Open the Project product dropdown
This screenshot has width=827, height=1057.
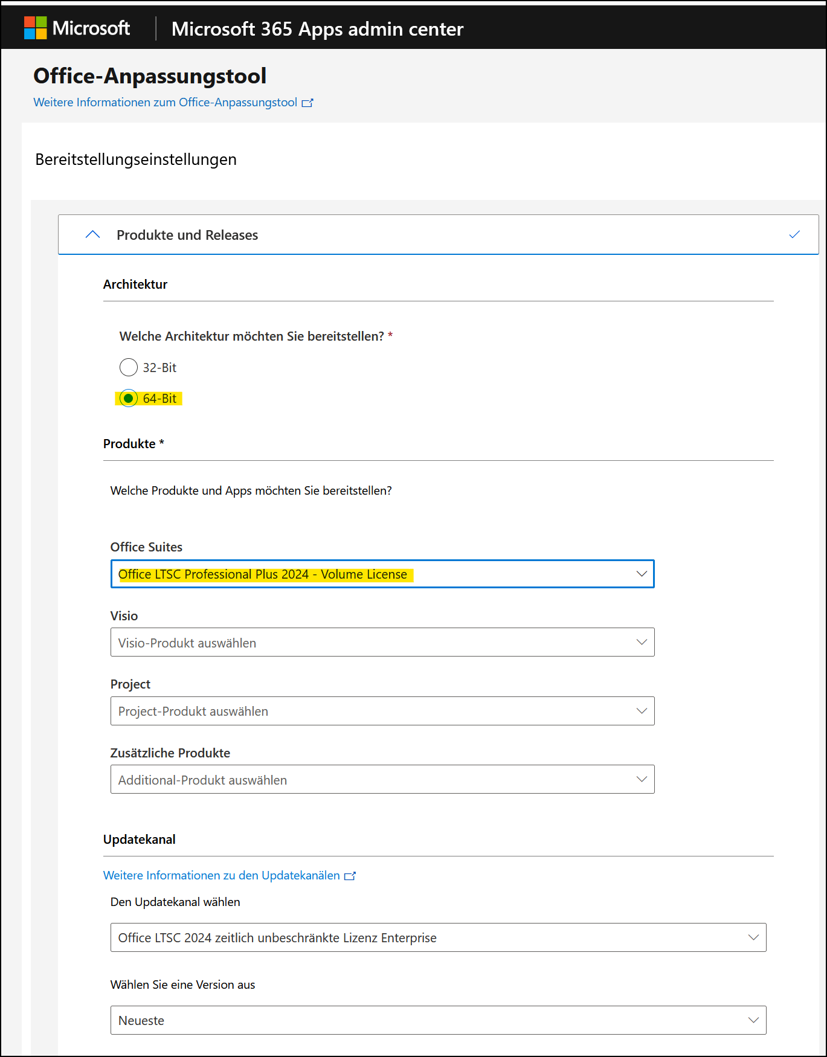[382, 712]
